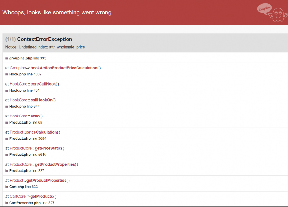
Task: Click the Hook.php line 1007 file entry
Action: coord(25,74)
